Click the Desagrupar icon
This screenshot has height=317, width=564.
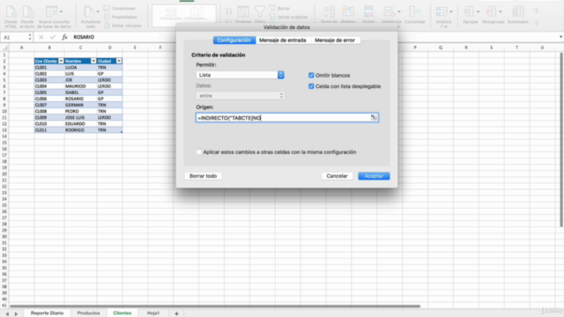pos(491,11)
